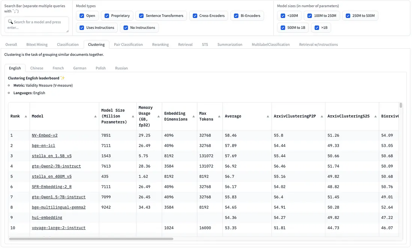
Task: Select the English language tab
Action: click(x=15, y=68)
